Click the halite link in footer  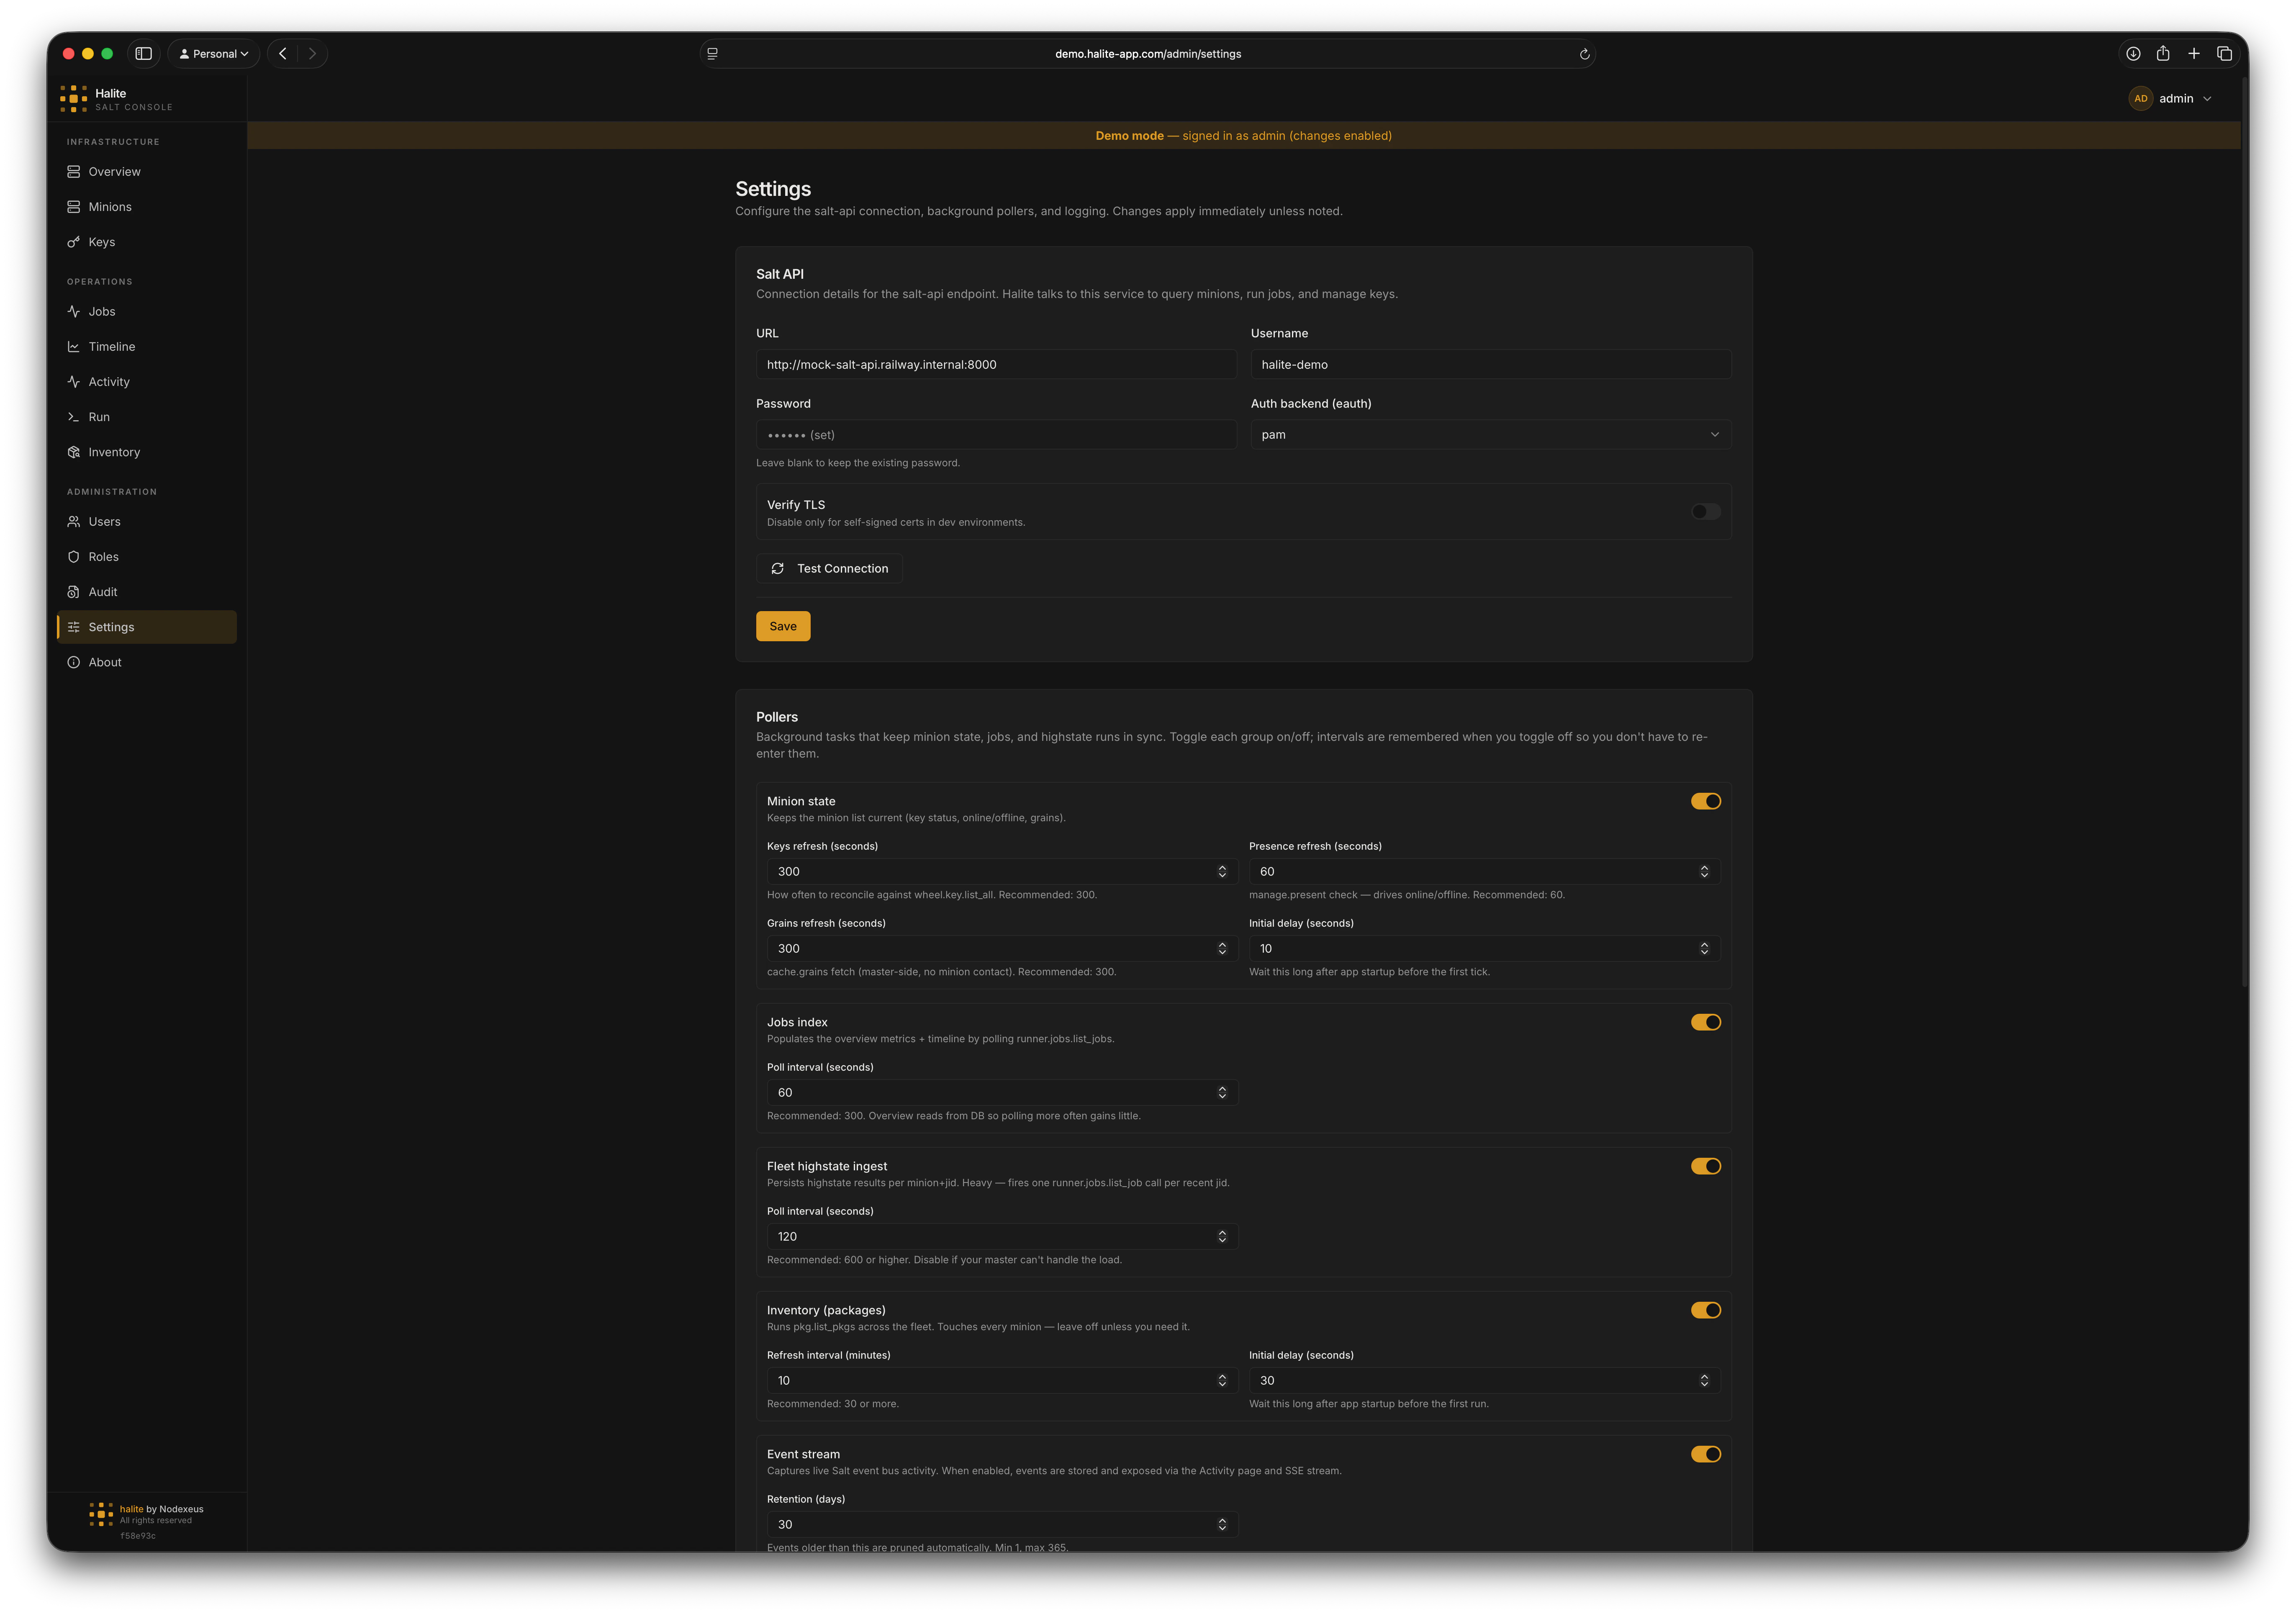131,1509
